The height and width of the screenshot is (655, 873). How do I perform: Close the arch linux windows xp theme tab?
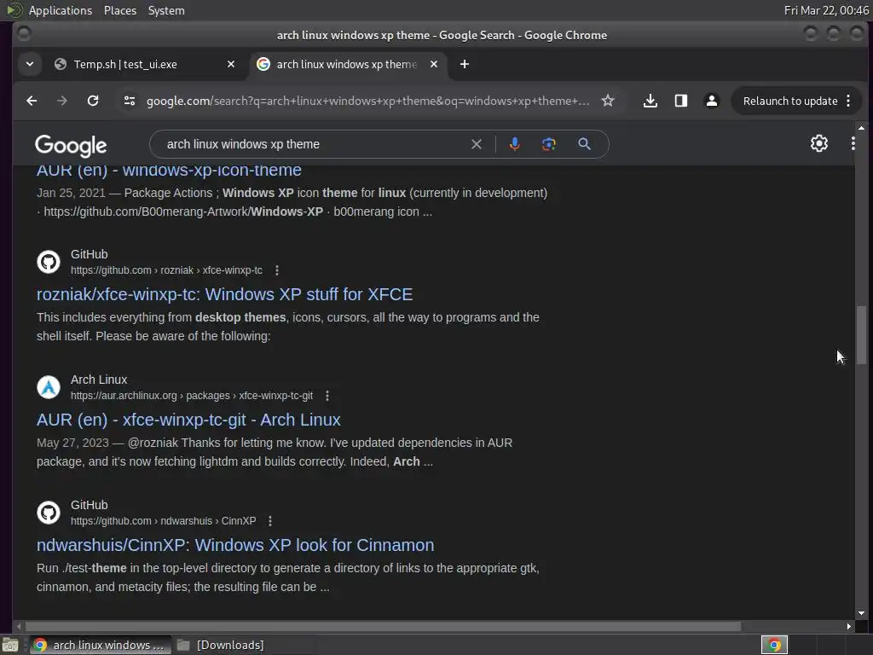click(x=434, y=64)
